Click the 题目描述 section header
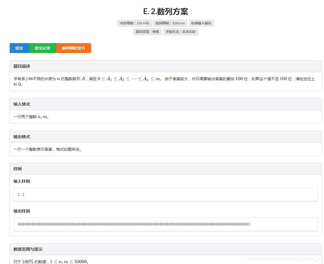The image size is (324, 264). click(x=22, y=66)
